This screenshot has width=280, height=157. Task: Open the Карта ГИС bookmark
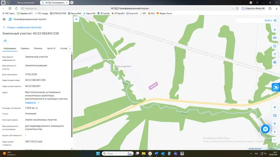[89, 14]
